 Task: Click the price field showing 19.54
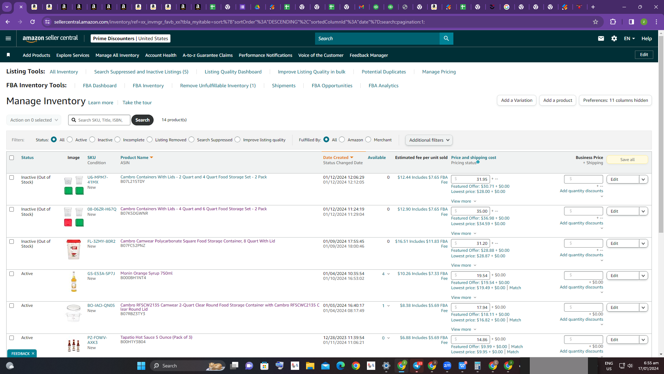[x=470, y=276]
